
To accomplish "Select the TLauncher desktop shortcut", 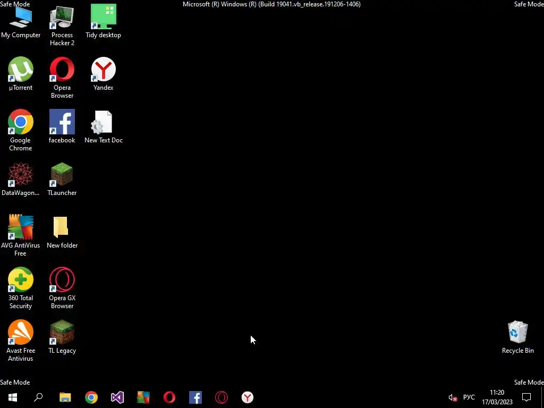I will (62, 179).
